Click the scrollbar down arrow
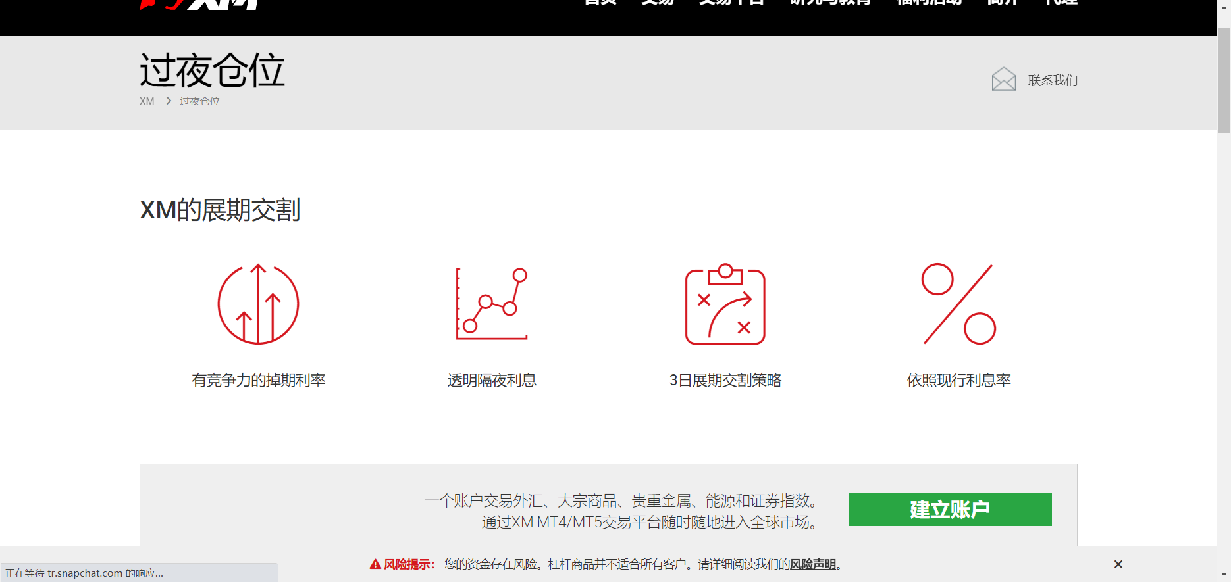1231x582 pixels. [x=1224, y=575]
